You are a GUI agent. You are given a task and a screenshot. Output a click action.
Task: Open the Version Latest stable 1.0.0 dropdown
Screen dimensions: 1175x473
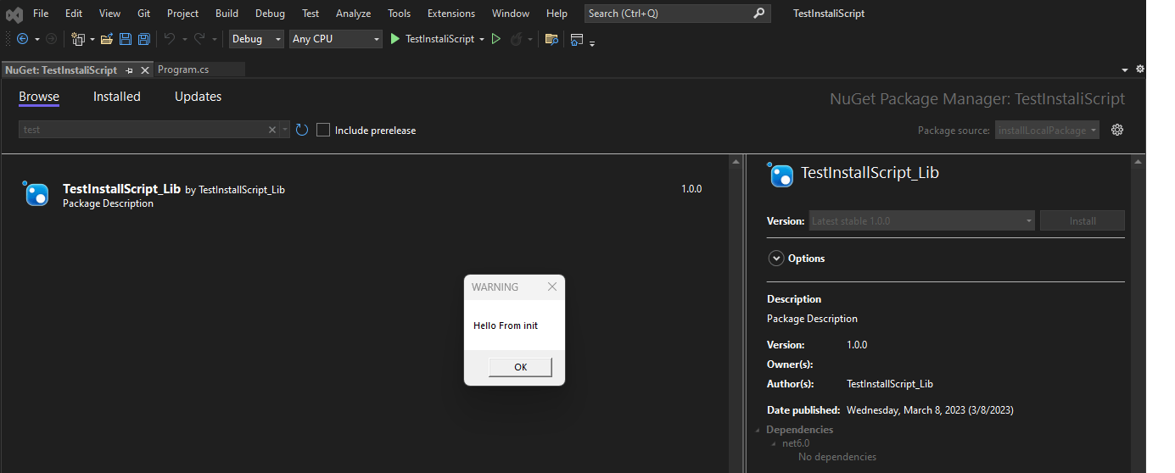pyautogui.click(x=921, y=220)
